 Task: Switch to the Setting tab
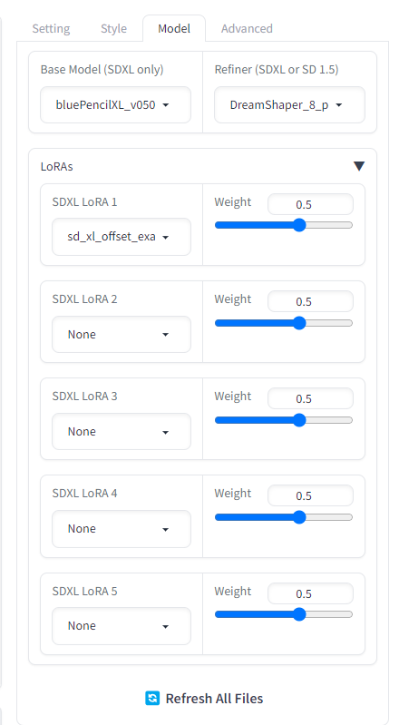click(51, 29)
